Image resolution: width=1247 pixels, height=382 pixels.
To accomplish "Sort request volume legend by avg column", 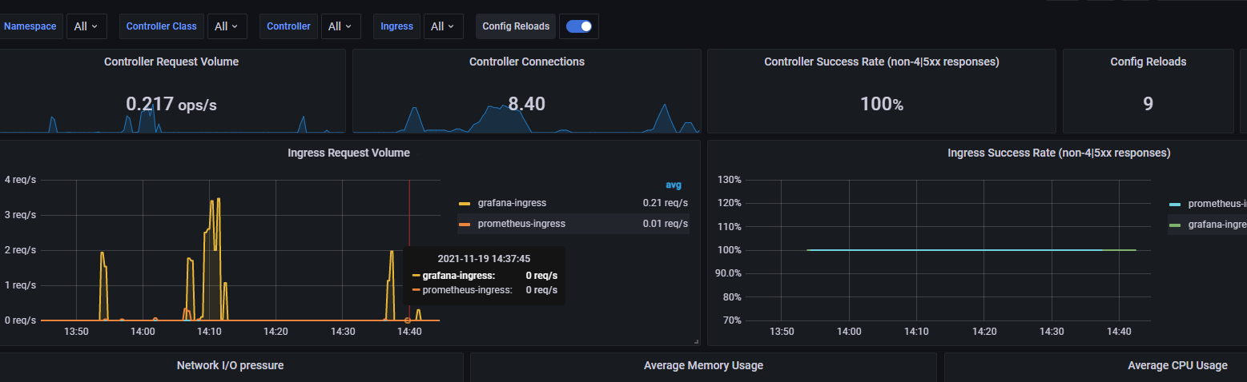I will click(x=674, y=185).
